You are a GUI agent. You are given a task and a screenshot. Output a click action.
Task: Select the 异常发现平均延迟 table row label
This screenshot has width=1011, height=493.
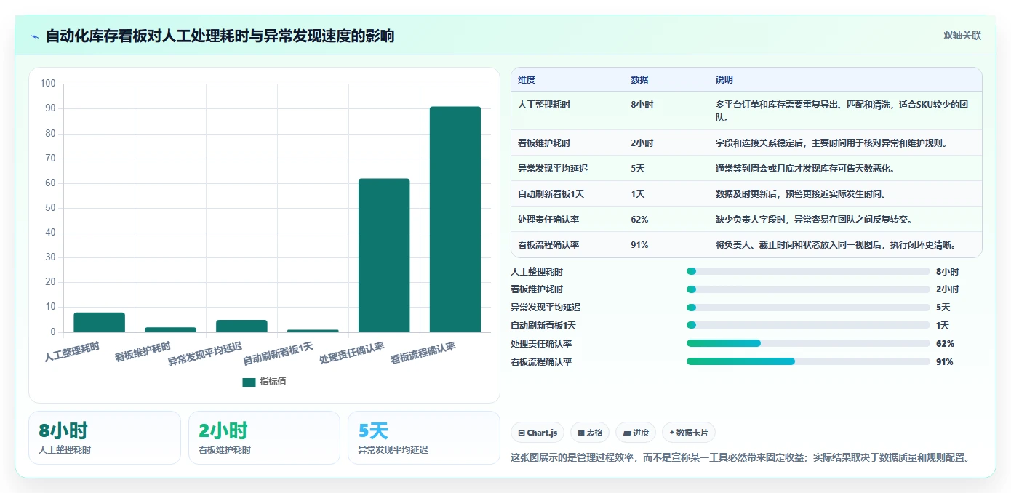[x=553, y=169]
